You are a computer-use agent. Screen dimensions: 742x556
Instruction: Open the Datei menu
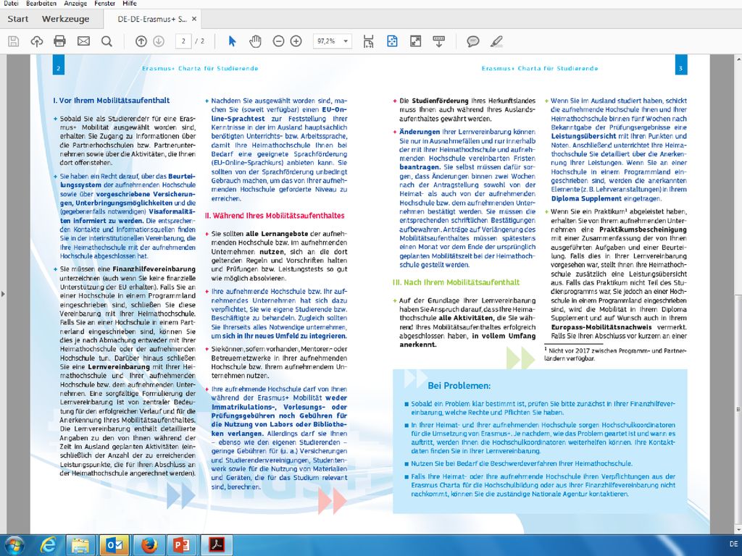coord(11,4)
